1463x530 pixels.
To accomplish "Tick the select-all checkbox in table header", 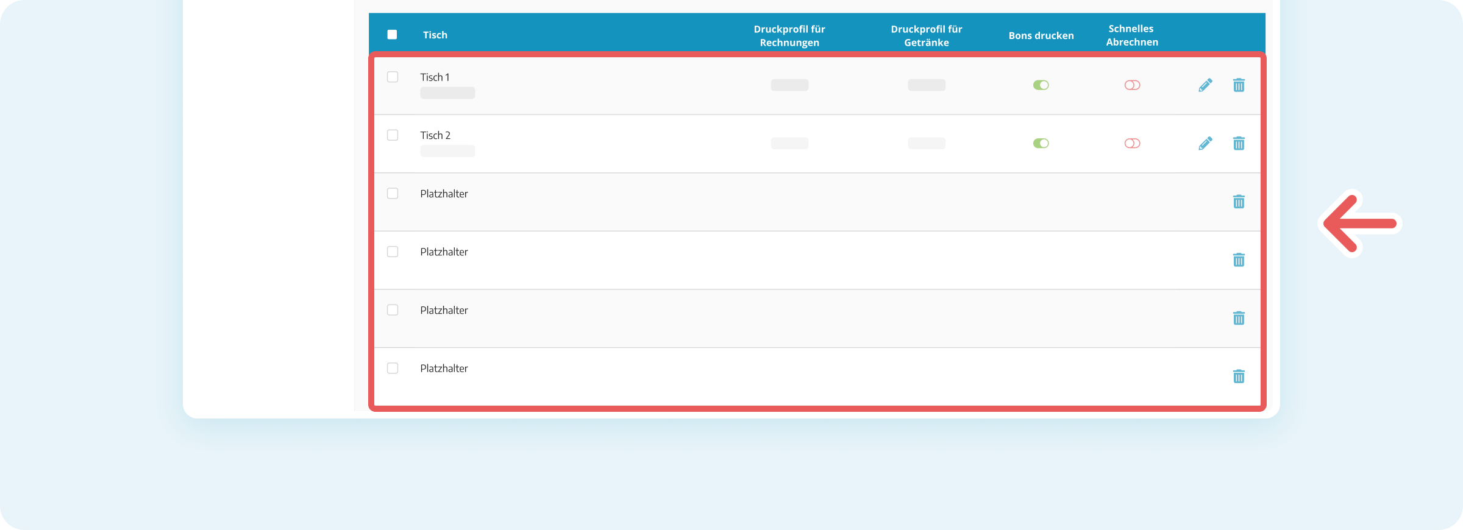I will tap(392, 35).
